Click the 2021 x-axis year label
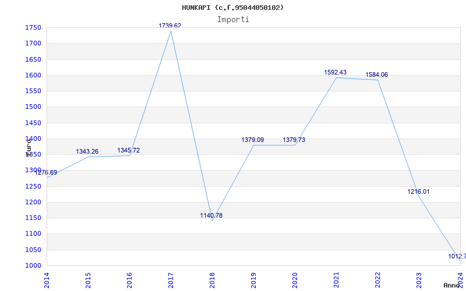 pos(336,280)
